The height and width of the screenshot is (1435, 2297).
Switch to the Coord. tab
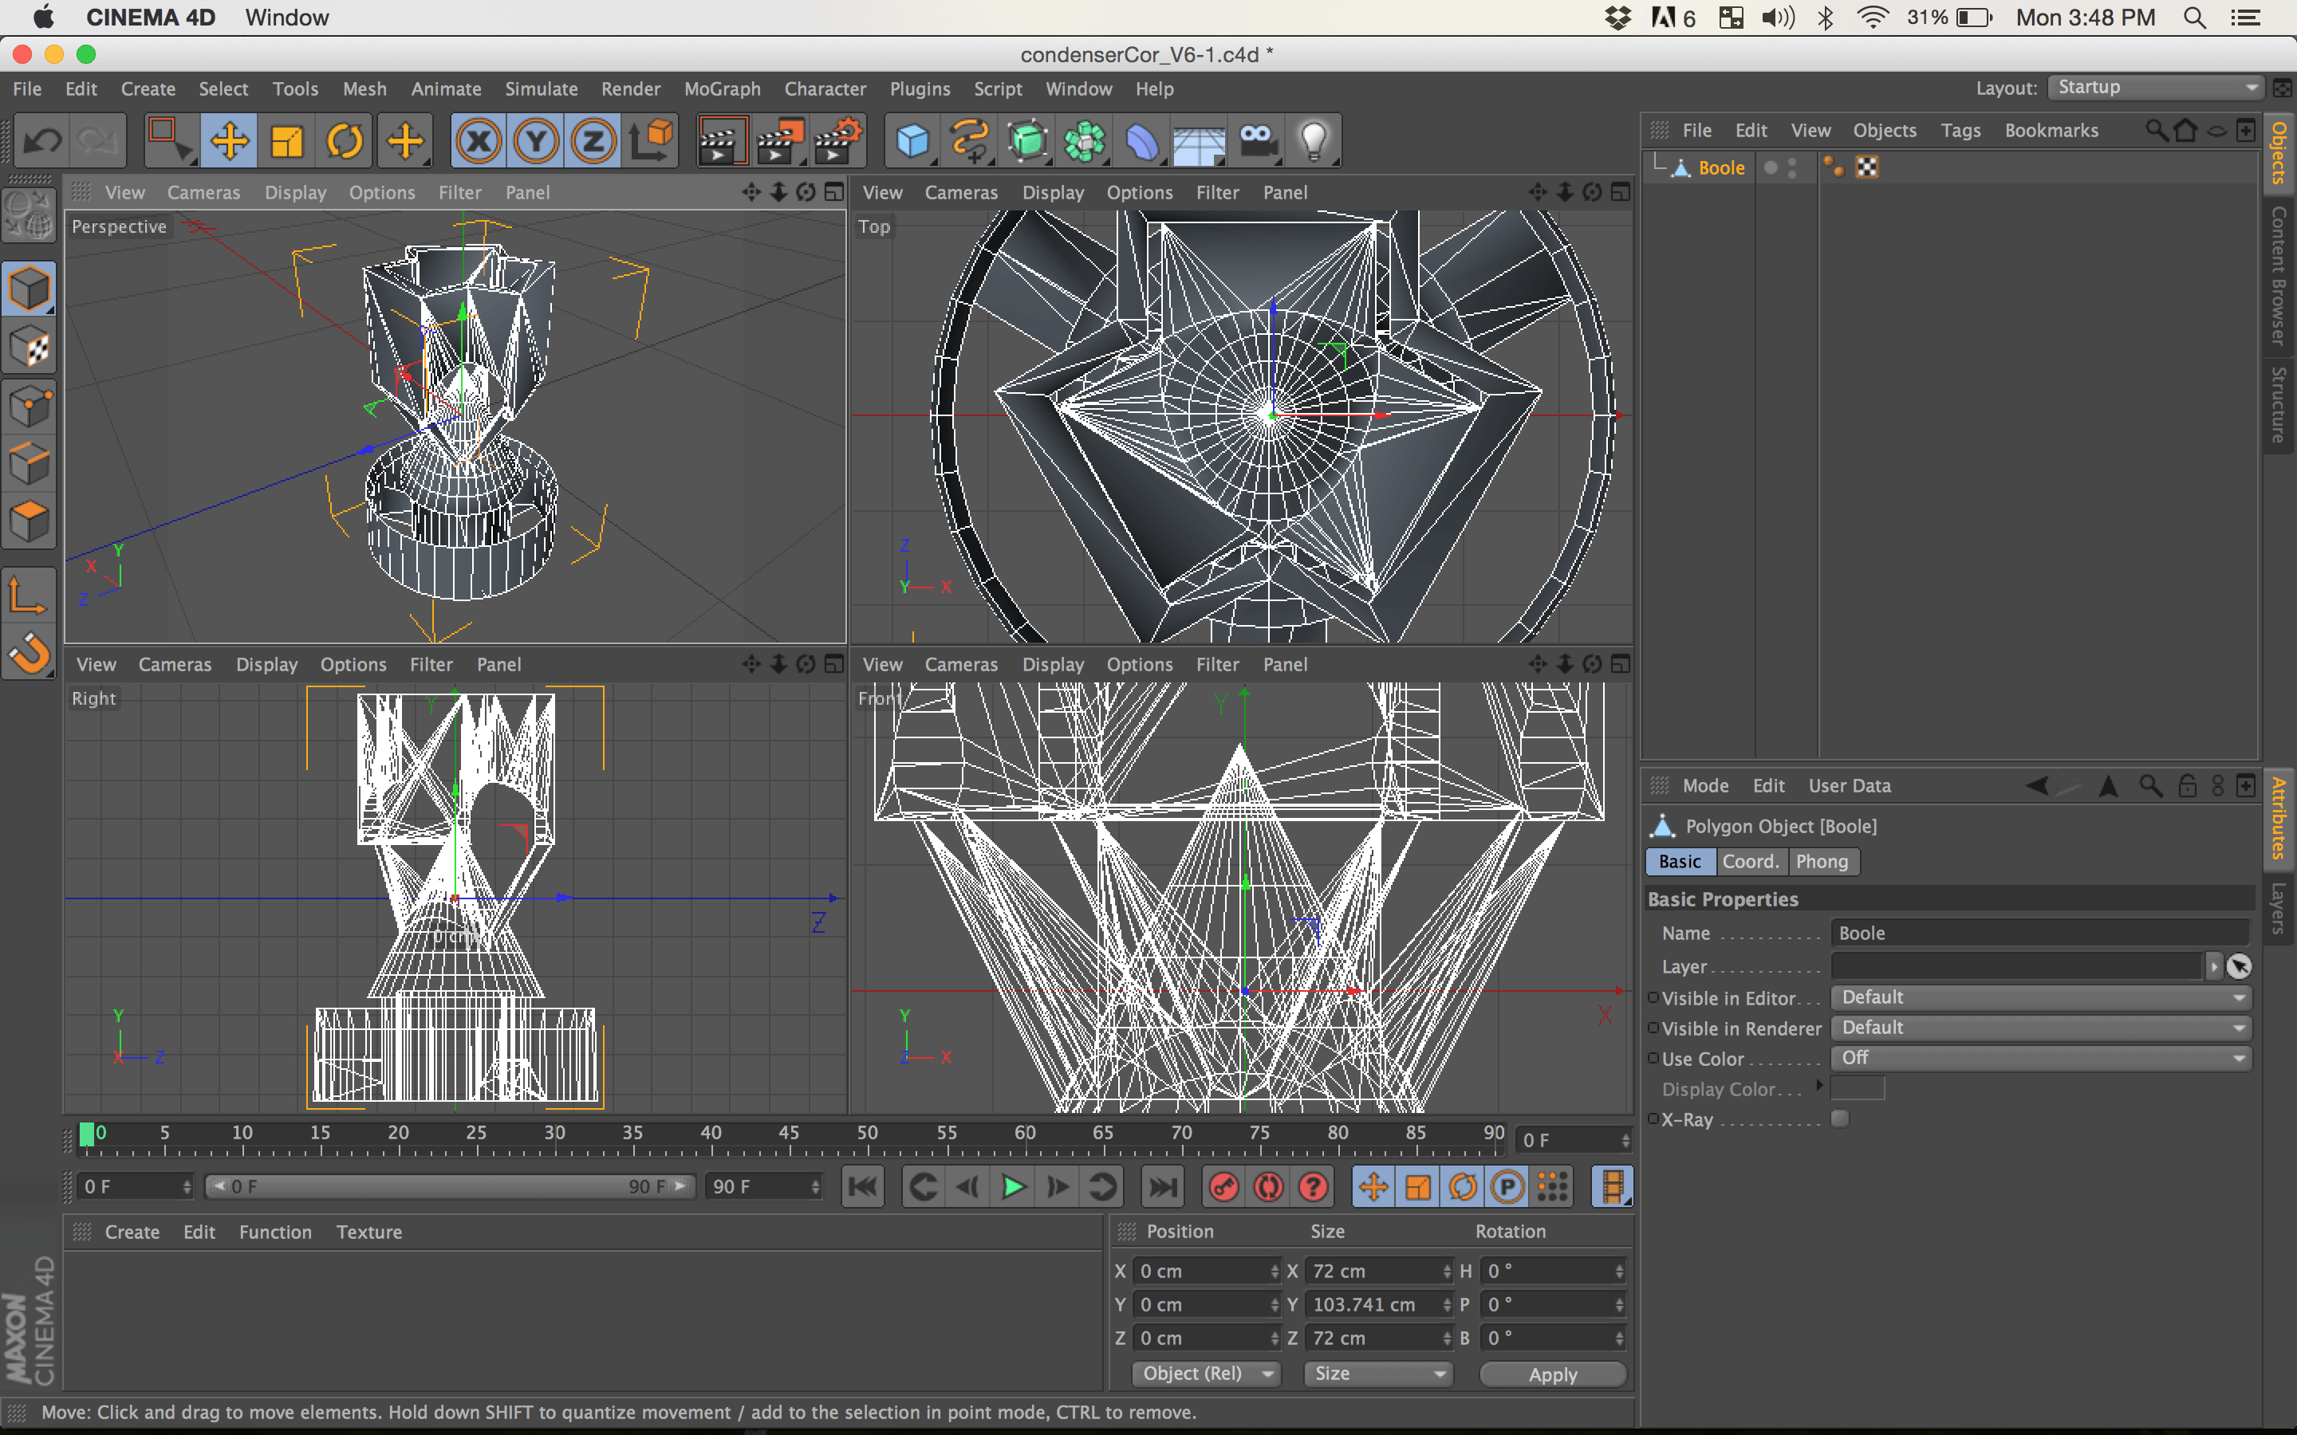pos(1751,862)
